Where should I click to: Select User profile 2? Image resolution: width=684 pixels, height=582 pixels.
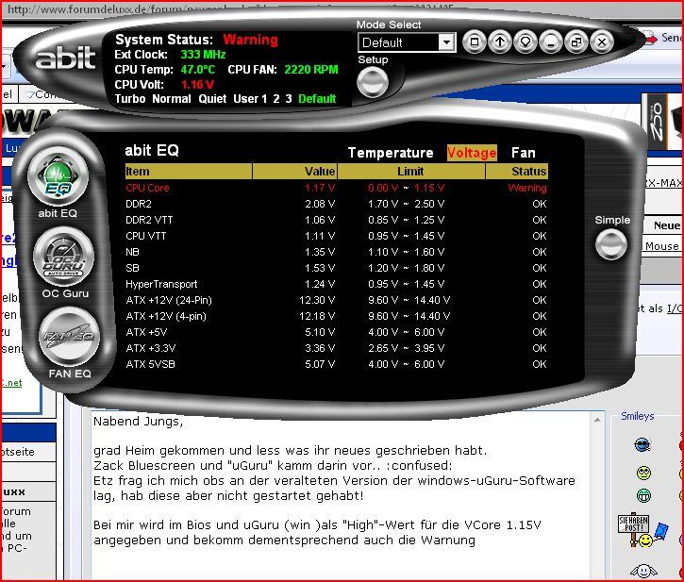276,99
